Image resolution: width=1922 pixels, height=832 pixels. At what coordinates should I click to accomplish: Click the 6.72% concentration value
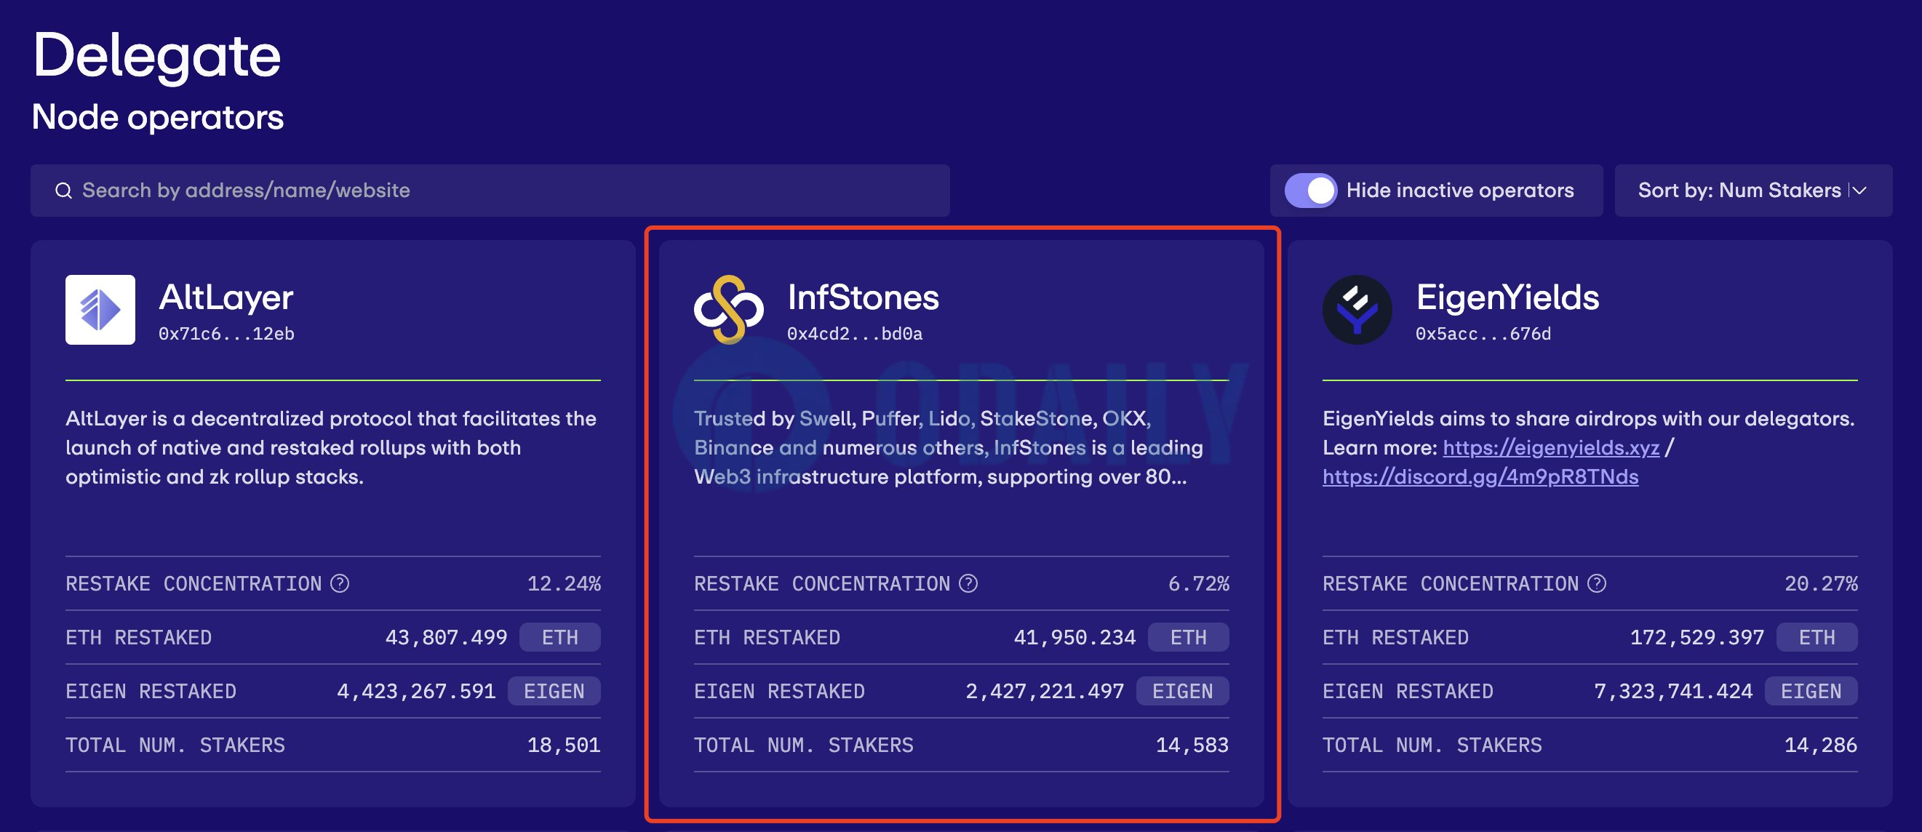tap(1199, 583)
